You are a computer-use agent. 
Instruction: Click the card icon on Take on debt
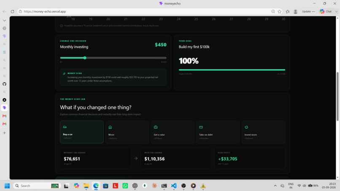(201, 127)
